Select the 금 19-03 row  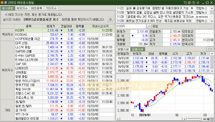pos(65,110)
